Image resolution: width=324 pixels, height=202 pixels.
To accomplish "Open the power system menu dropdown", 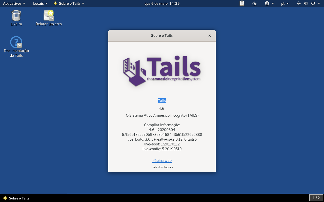I will coord(315,3).
